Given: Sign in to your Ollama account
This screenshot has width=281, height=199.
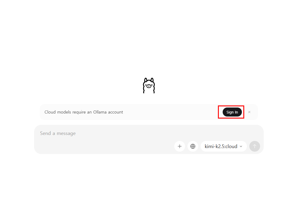Looking at the screenshot, I should point(232,112).
